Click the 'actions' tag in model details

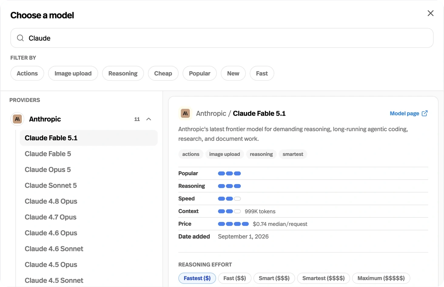click(191, 154)
